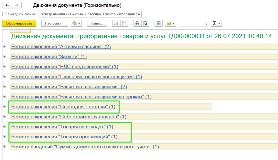Screen dimensions: 278x160
Task: Open the 'Себестоимость товаров' register link
Action: 69,117
